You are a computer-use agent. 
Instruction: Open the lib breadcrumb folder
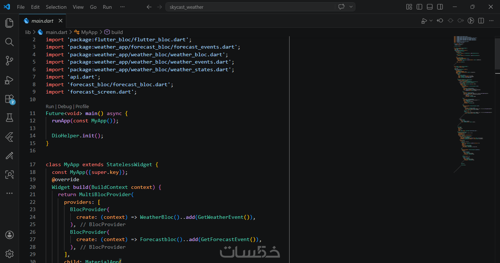[28, 32]
